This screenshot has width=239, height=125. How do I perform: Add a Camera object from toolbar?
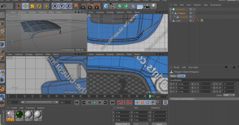click(x=147, y=6)
